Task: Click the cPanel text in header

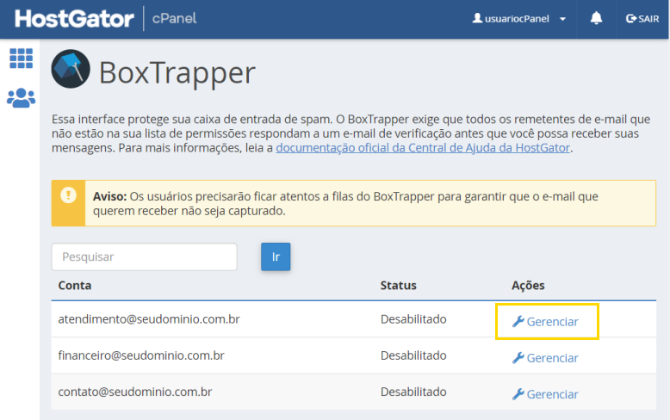Action: tap(174, 18)
